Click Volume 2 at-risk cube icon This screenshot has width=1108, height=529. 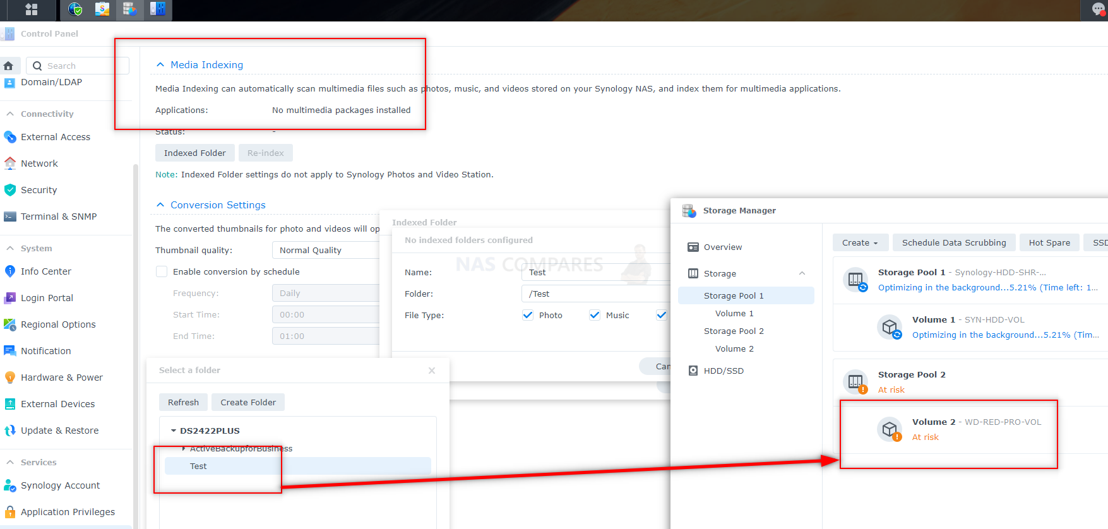tap(890, 430)
